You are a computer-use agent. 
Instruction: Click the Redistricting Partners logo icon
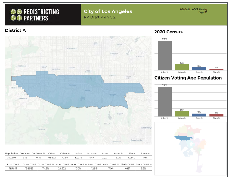[16, 14]
